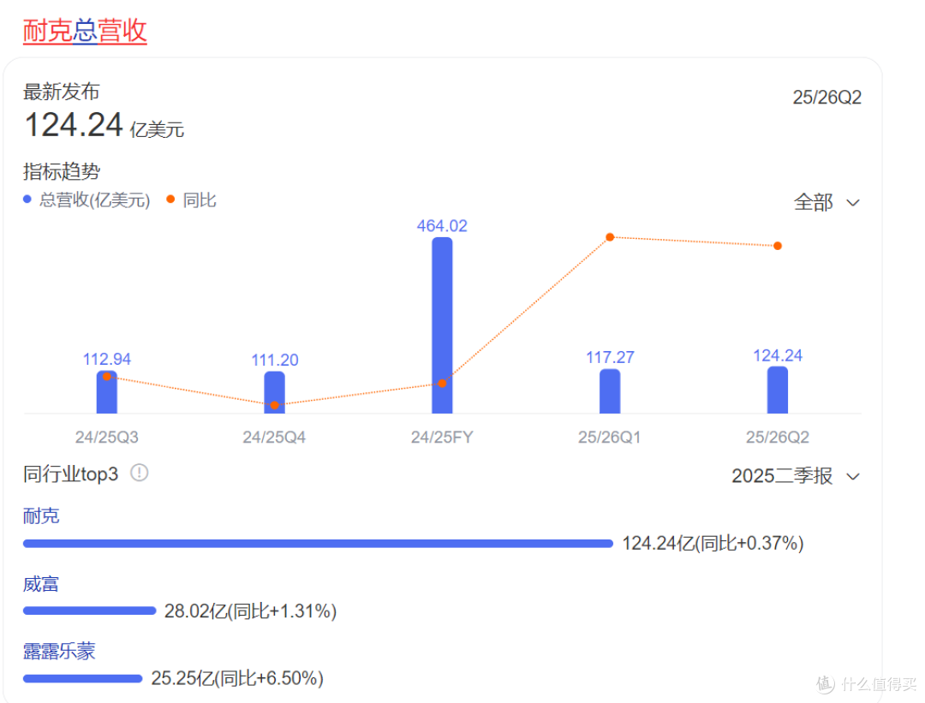The width and height of the screenshot is (925, 703).
Task: Click the 指标趋势 section title
Action: pyautogui.click(x=62, y=171)
